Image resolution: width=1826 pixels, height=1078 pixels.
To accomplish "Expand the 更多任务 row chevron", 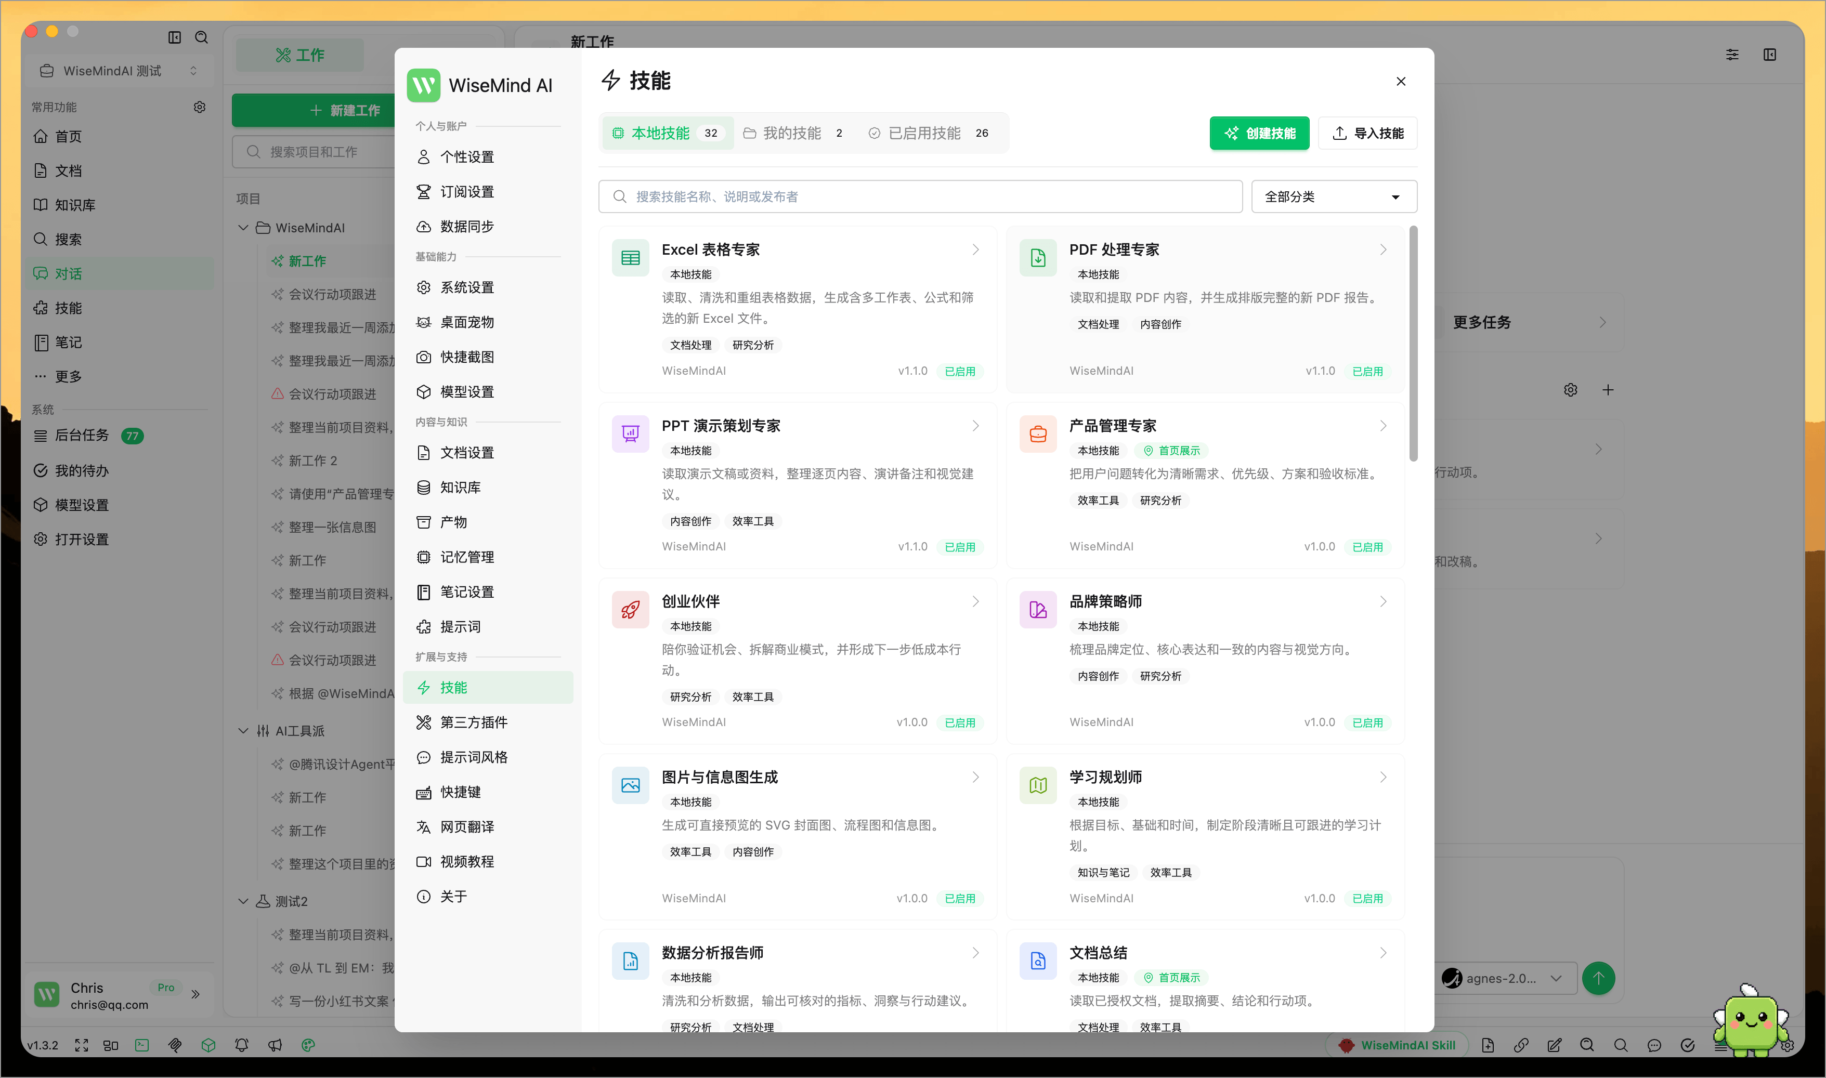I will (x=1602, y=322).
